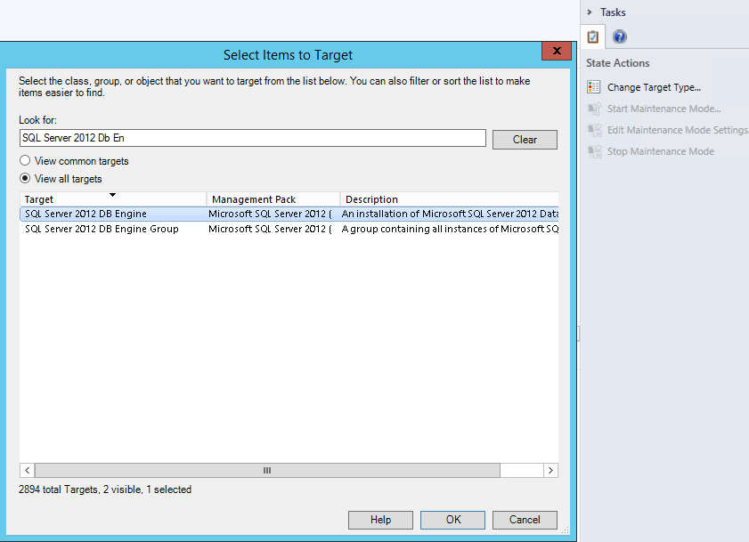Click description 'An installation of Microsoft SQL Server'
This screenshot has height=542, width=749.
click(450, 214)
